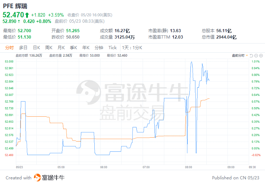This screenshot has width=265, height=185.
Task: Click 总市值 value 2944.04亿
Action: tap(226, 37)
